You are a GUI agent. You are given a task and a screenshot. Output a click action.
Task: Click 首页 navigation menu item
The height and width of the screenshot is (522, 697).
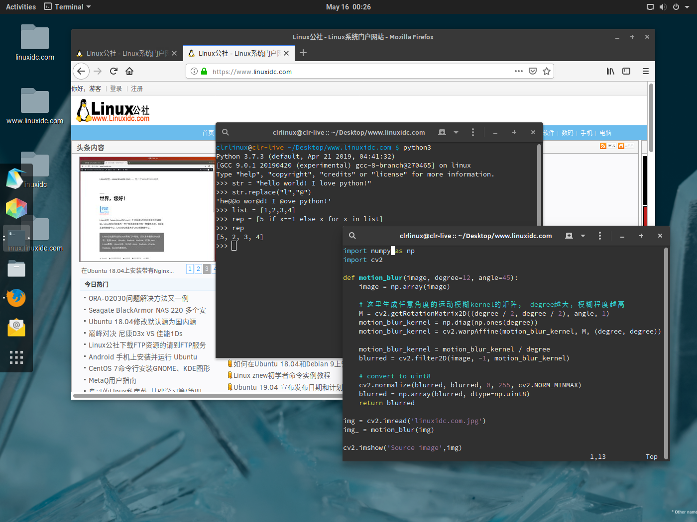point(208,133)
